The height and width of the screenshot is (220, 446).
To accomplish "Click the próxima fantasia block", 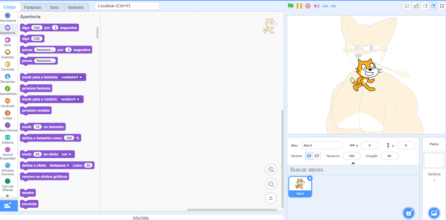I will (x=36, y=88).
